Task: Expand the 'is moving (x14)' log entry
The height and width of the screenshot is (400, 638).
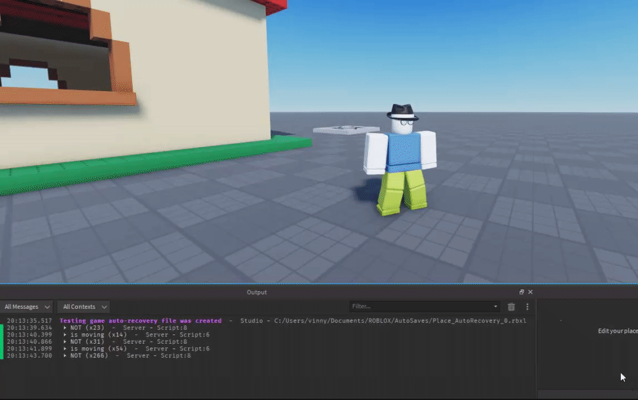Action: 64,334
